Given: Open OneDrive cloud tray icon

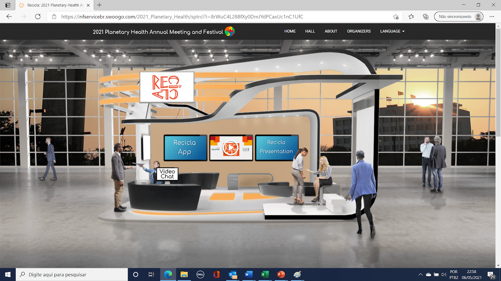Looking at the screenshot, I should [x=428, y=275].
